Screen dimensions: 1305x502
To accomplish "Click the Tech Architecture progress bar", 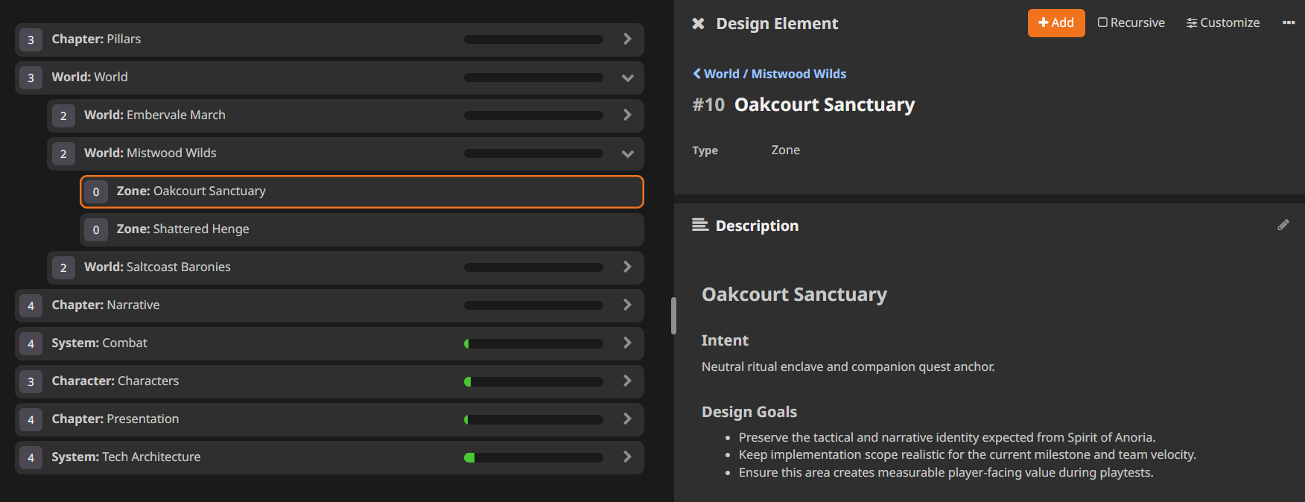I will pos(533,457).
